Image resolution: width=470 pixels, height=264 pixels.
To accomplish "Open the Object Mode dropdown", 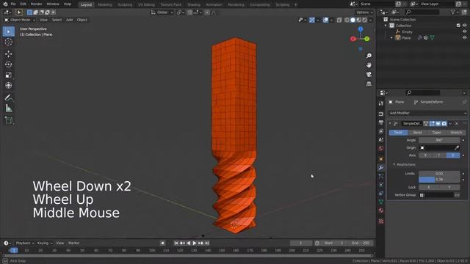I will click(20, 20).
